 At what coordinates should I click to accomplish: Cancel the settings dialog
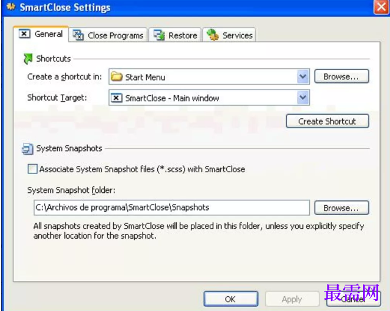tap(353, 299)
